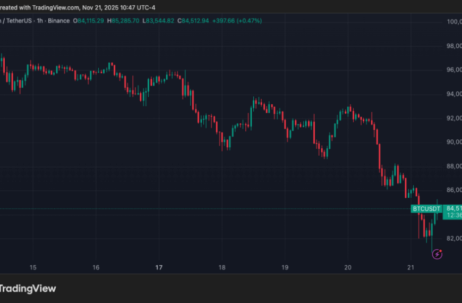Click the 86,00 price scale label
462x303 pixels.
[454, 190]
